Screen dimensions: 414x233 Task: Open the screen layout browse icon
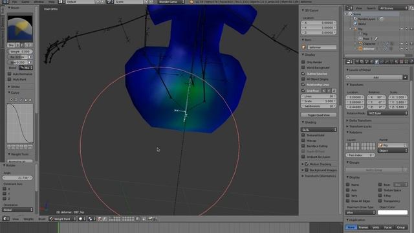click(x=61, y=1)
